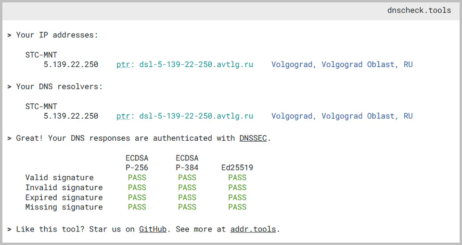
Task: Click the Ed25519 column header
Action: pyautogui.click(x=237, y=168)
